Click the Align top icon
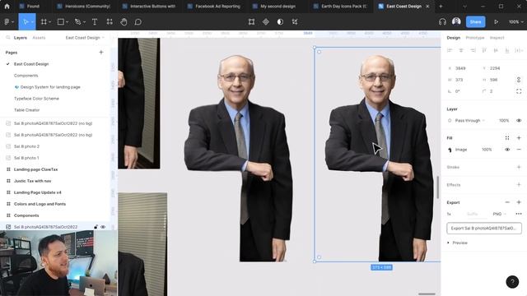 click(x=484, y=50)
